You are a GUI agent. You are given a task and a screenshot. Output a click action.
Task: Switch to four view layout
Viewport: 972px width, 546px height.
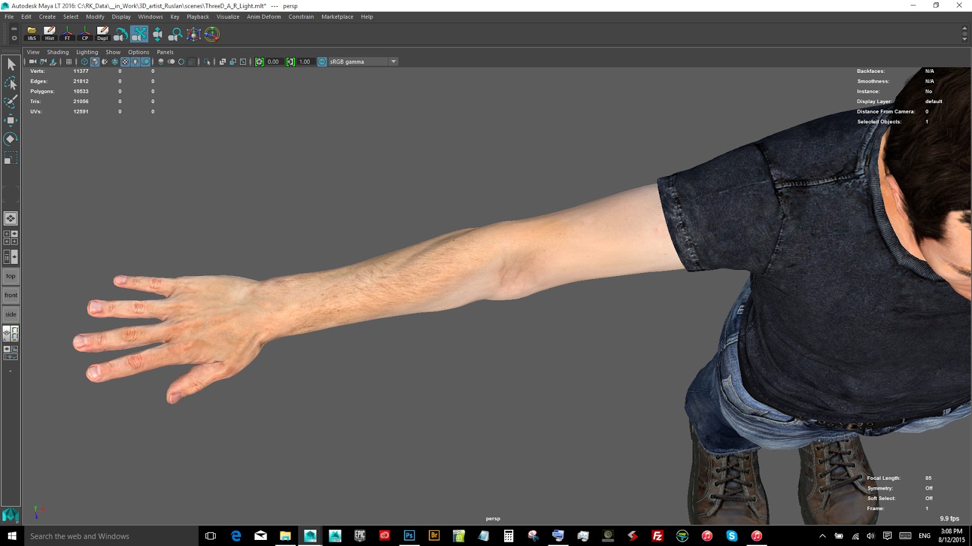pyautogui.click(x=11, y=238)
